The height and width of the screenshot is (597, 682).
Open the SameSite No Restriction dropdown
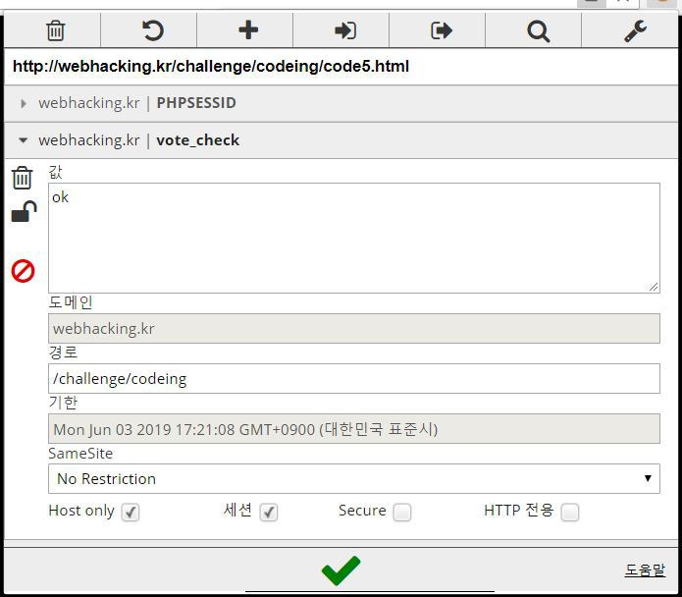(x=354, y=478)
